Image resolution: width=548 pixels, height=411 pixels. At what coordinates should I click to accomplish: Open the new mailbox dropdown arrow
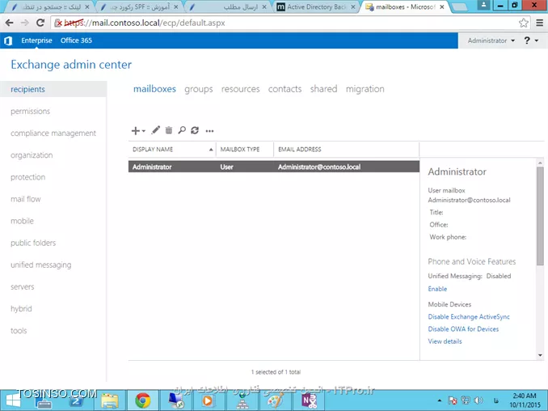pyautogui.click(x=143, y=131)
